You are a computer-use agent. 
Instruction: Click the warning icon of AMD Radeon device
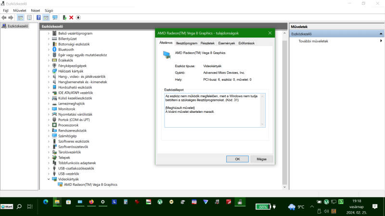(60, 185)
